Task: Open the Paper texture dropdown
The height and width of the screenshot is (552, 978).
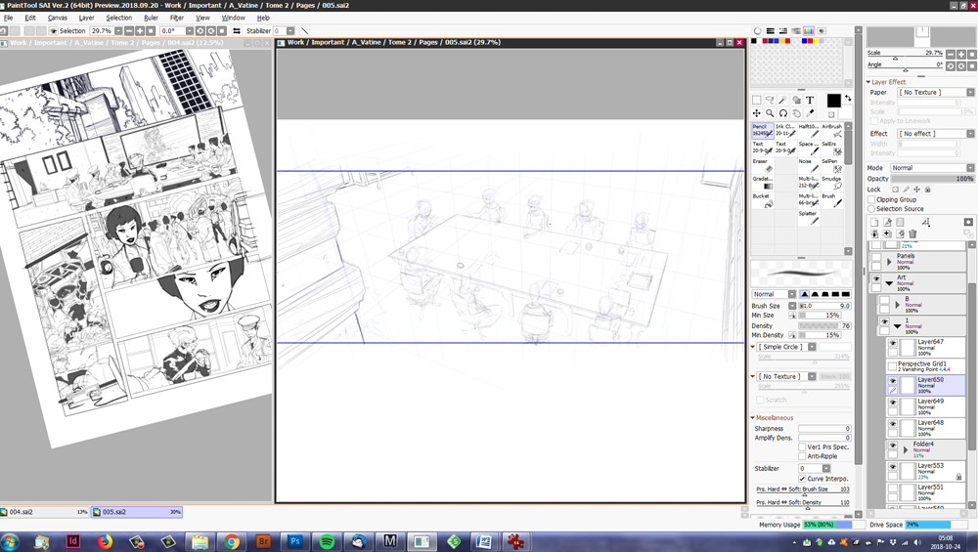Action: 936,92
